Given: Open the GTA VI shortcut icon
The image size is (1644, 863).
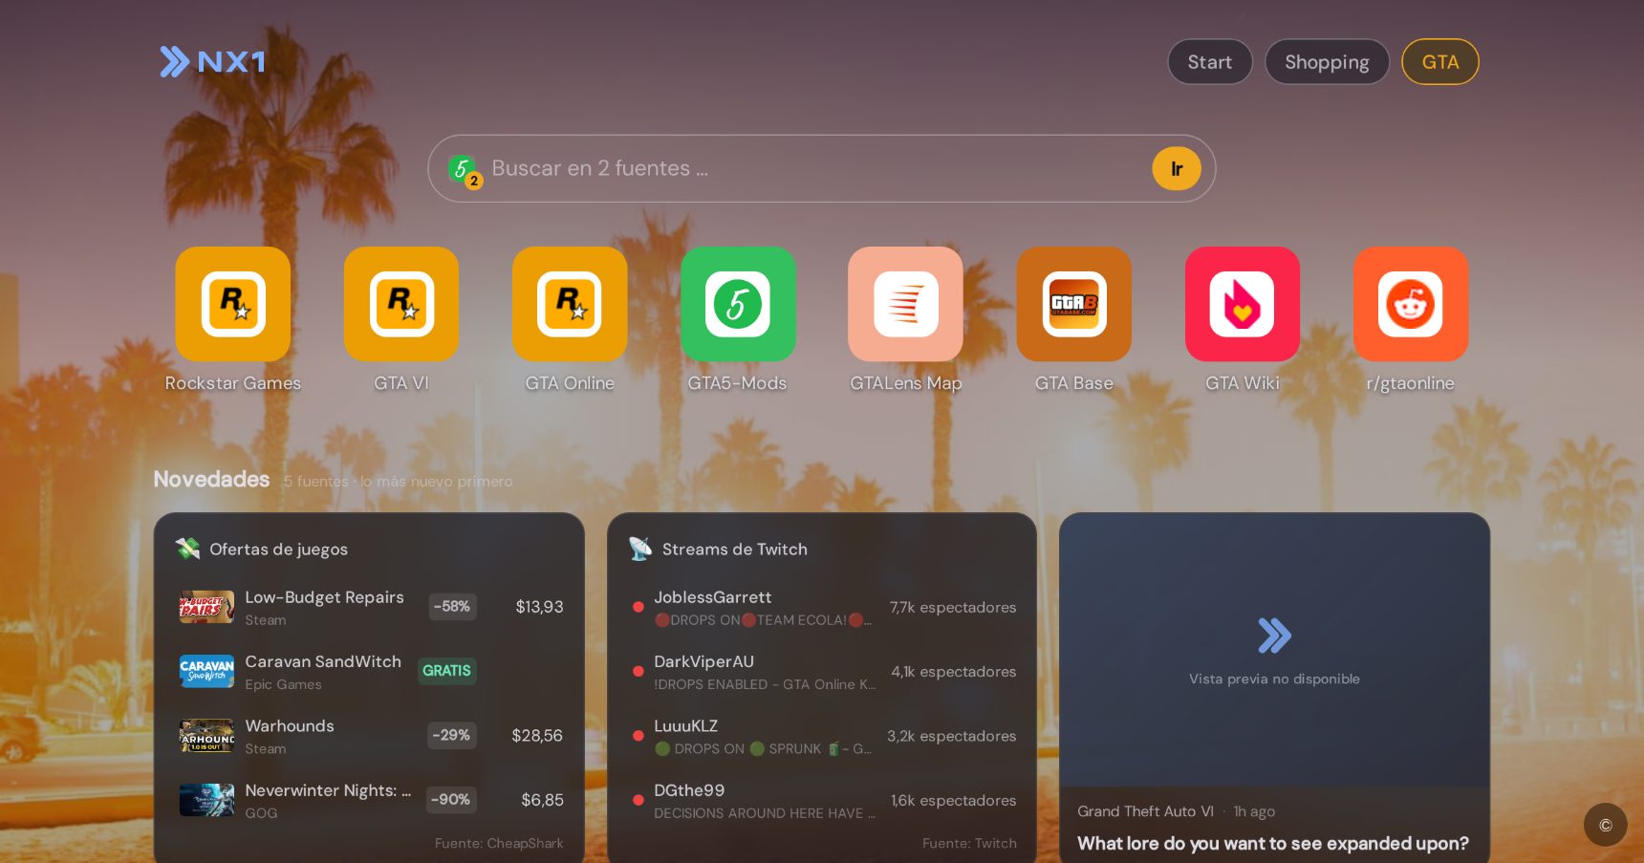Looking at the screenshot, I should tap(401, 304).
